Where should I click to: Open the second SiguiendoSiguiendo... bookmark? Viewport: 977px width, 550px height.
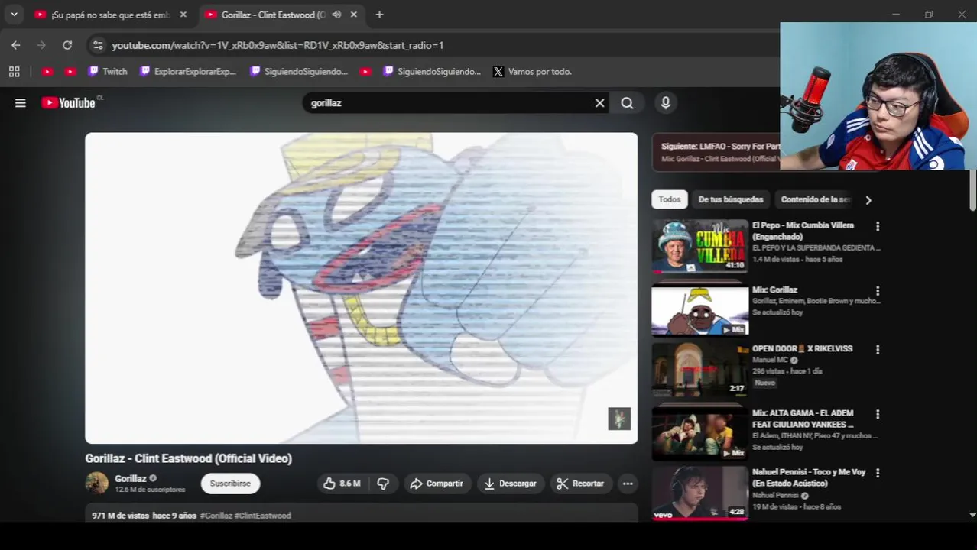[432, 71]
